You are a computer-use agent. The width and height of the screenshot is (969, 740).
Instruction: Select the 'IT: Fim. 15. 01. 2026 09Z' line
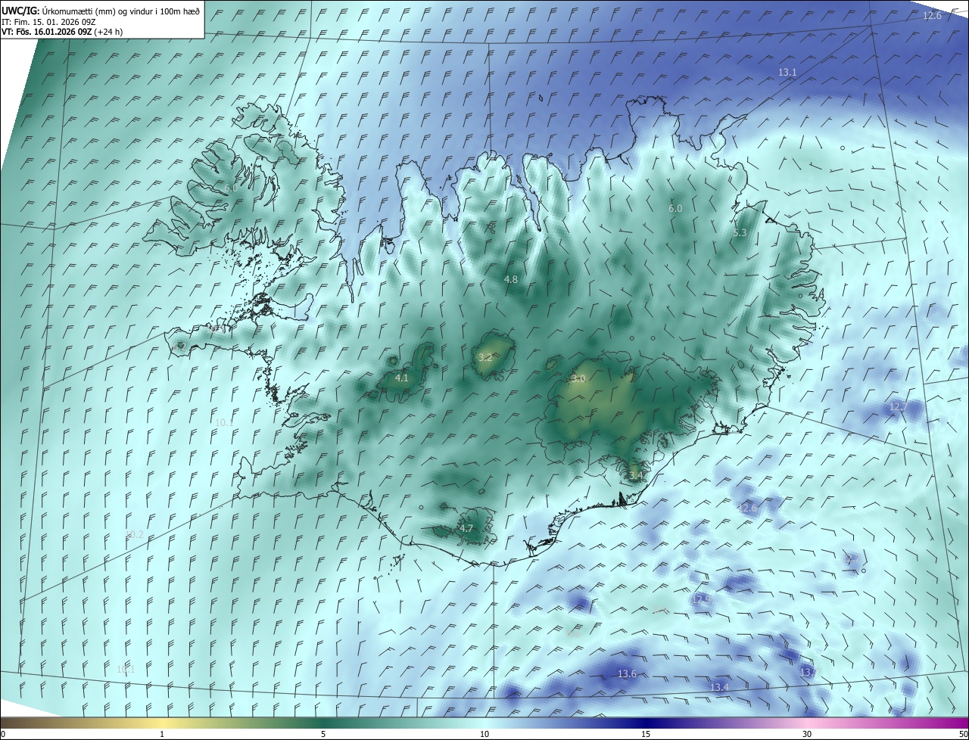click(49, 21)
